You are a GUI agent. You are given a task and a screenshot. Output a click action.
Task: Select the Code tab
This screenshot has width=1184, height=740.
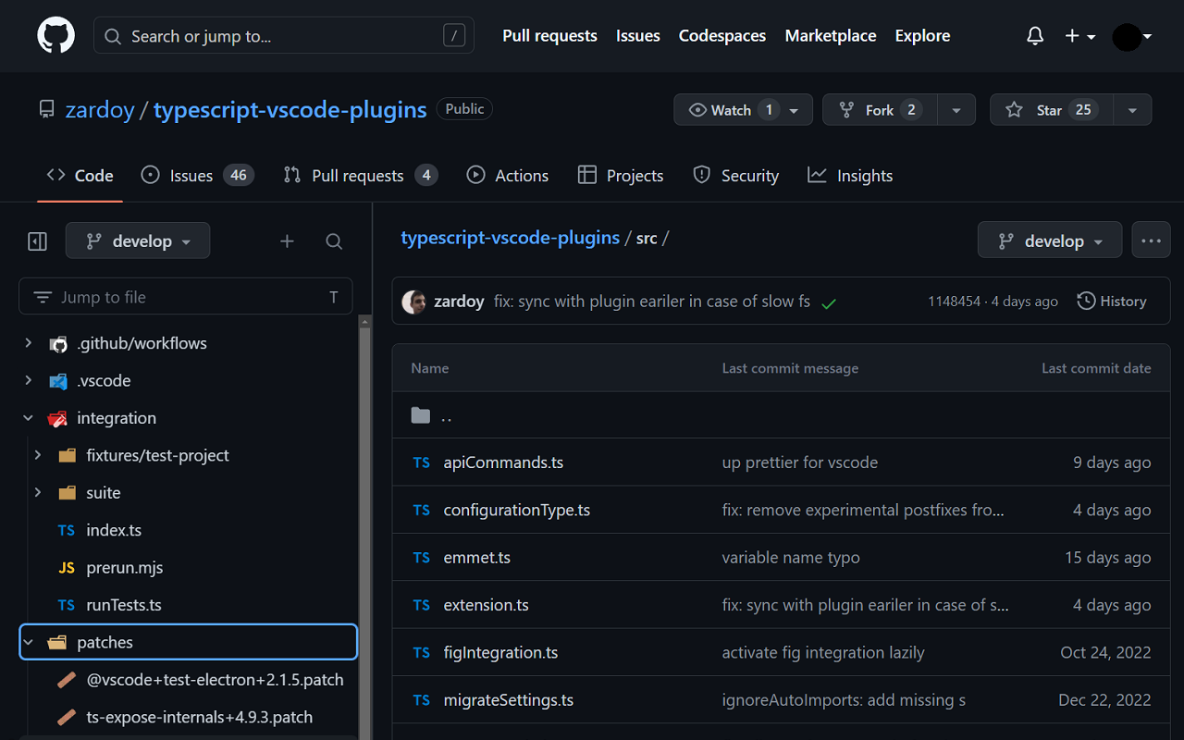click(80, 176)
